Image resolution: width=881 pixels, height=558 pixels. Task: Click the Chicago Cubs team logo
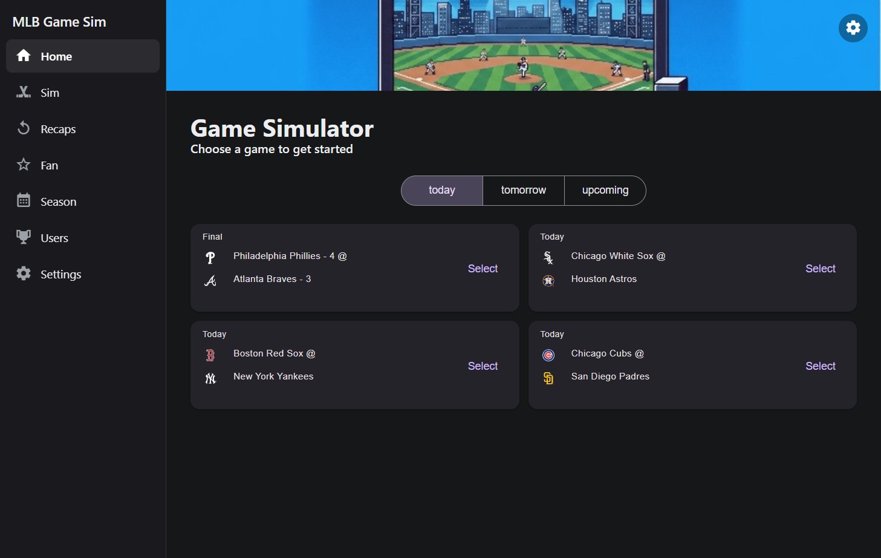pyautogui.click(x=548, y=355)
